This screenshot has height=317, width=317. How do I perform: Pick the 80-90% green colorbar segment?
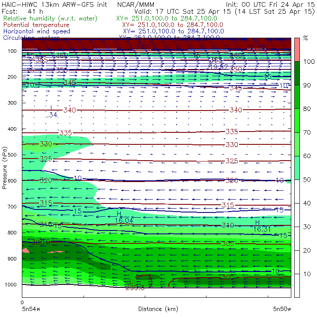297,97
